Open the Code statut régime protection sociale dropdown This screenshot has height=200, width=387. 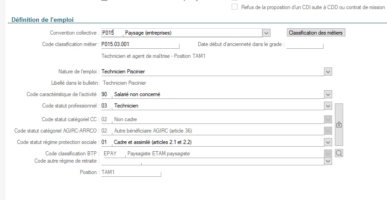[328, 142]
